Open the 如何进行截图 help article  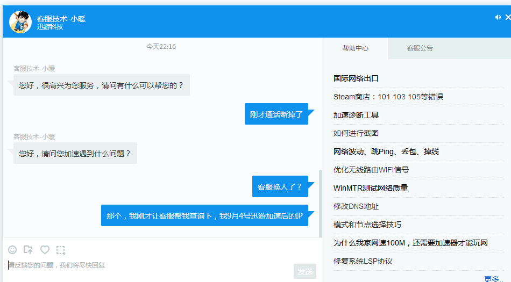356,133
